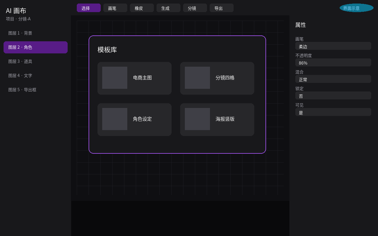The width and height of the screenshot is (378, 236).
Task: Select layer 图层 1 · 背景
Action: pyautogui.click(x=35, y=33)
